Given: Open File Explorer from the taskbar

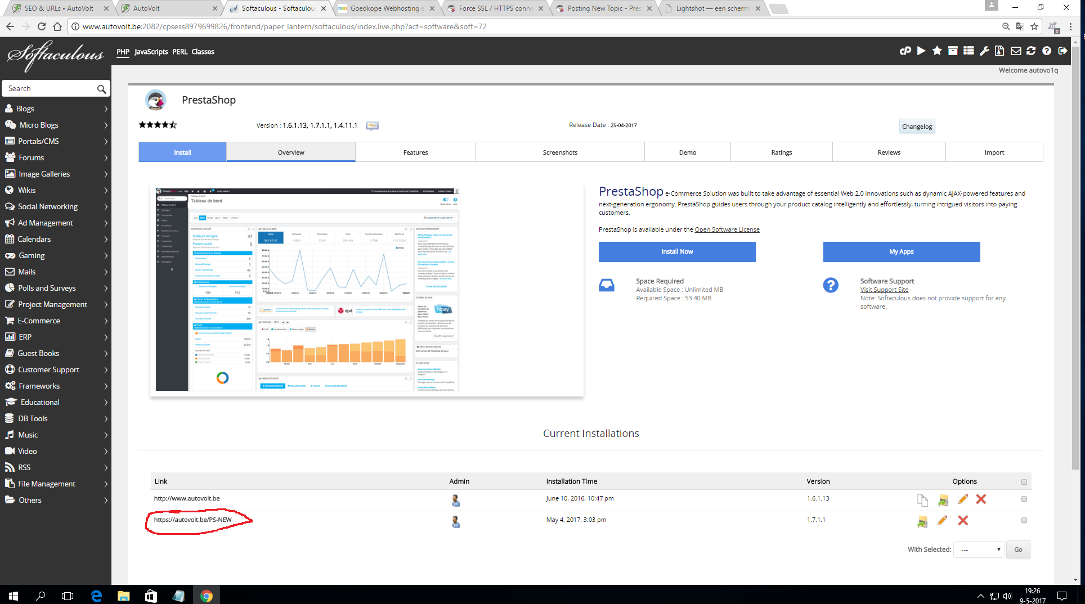Looking at the screenshot, I should click(x=123, y=596).
